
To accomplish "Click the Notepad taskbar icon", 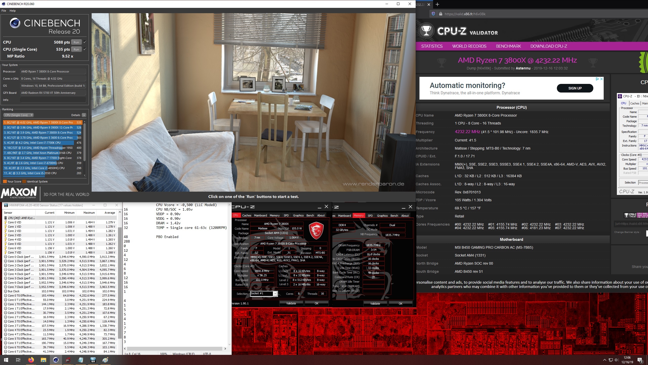I will click(80, 360).
